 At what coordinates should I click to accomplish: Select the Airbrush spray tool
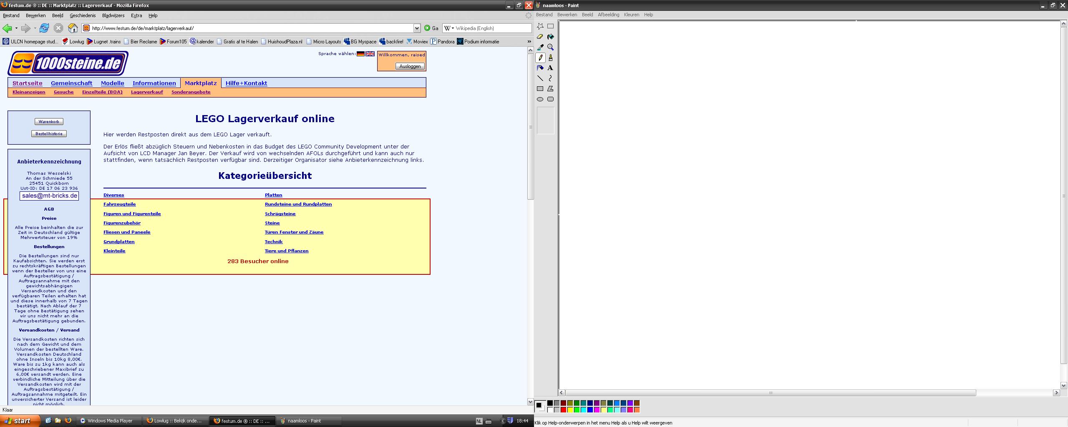540,68
